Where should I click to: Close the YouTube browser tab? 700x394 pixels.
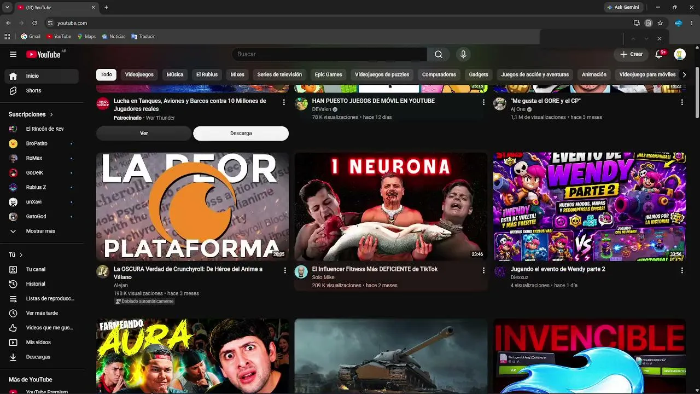[93, 8]
